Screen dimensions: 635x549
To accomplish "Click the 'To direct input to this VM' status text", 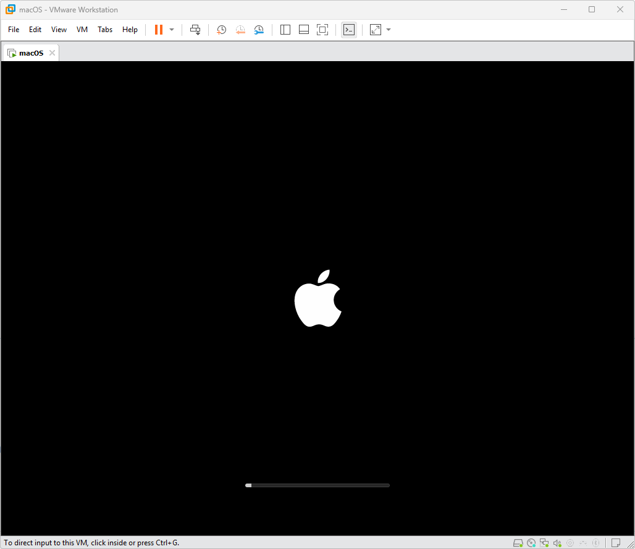I will (91, 543).
